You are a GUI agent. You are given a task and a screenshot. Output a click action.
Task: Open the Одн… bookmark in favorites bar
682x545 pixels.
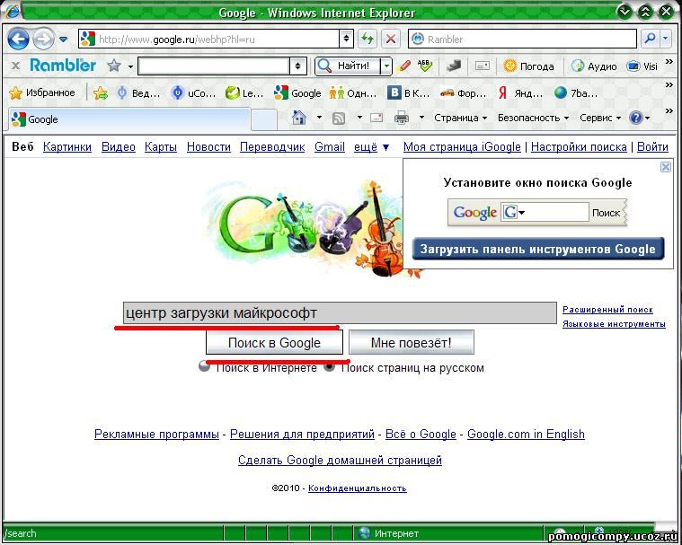pos(354,93)
